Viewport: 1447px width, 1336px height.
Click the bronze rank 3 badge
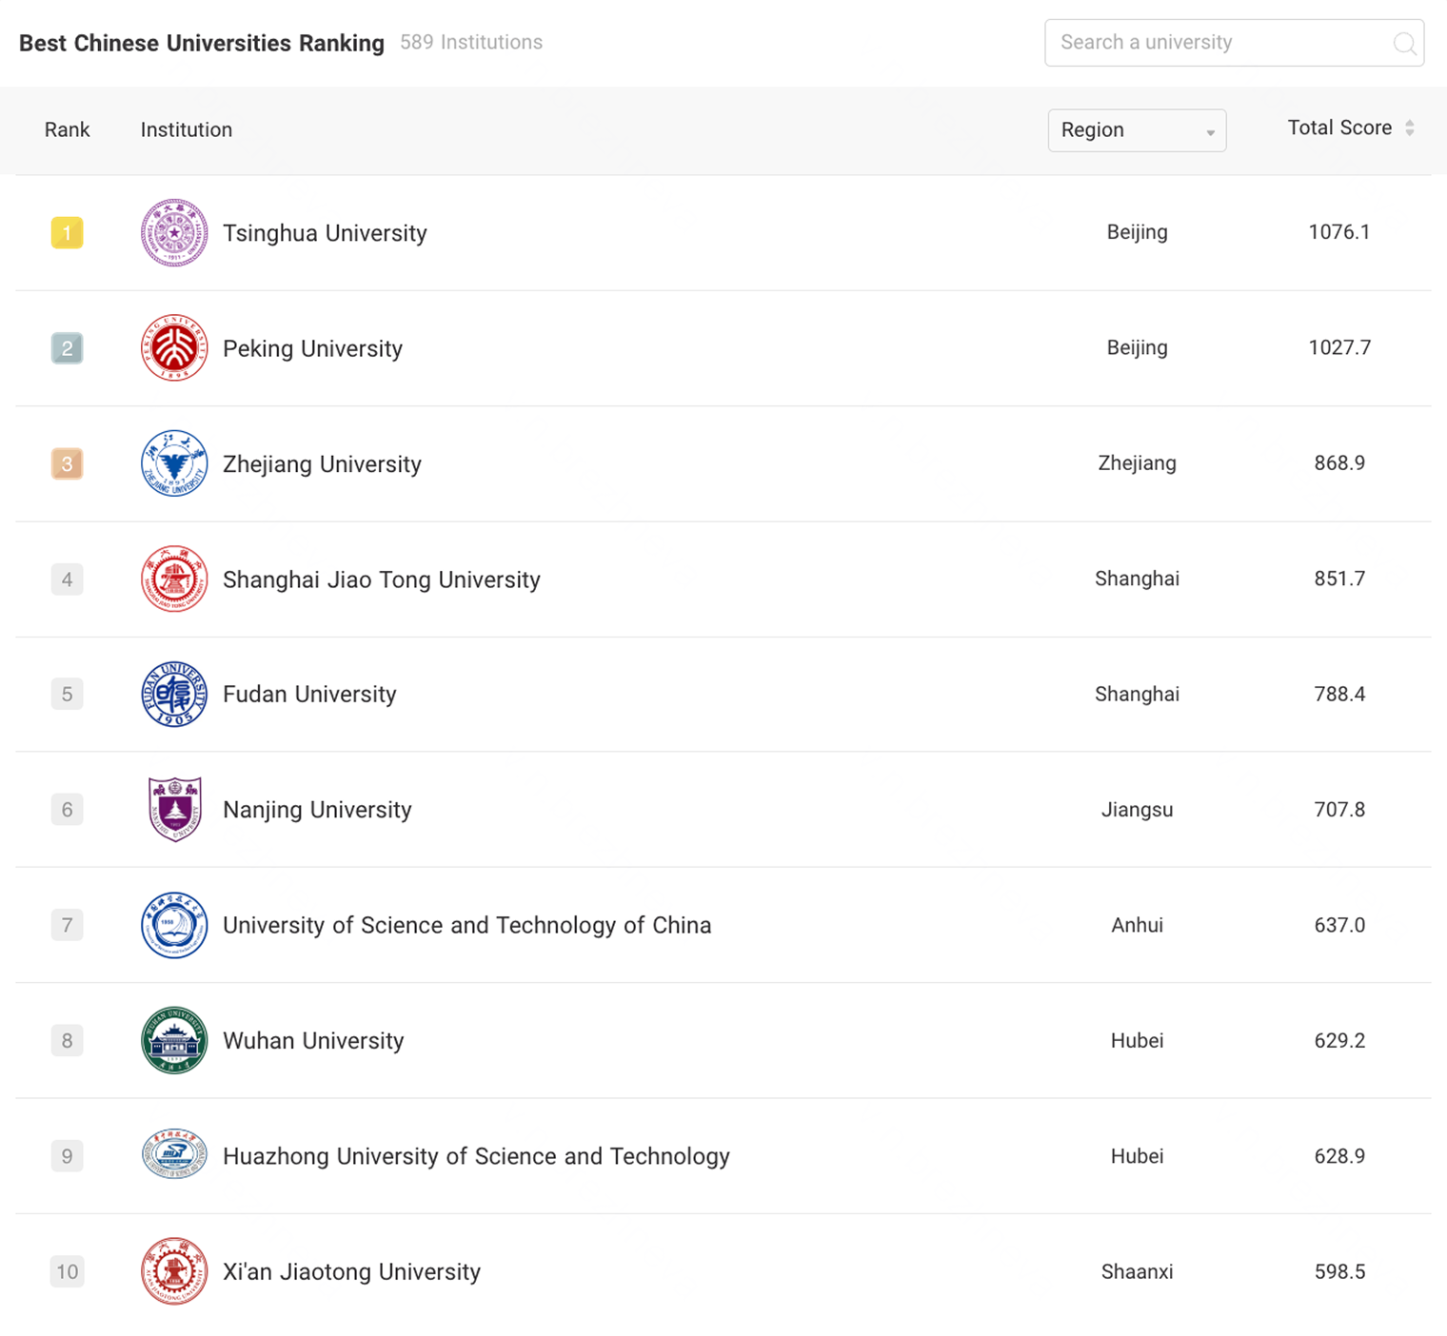click(67, 464)
